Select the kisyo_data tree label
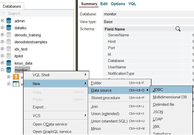Viewport: 194px width, 135px height. click(23, 63)
